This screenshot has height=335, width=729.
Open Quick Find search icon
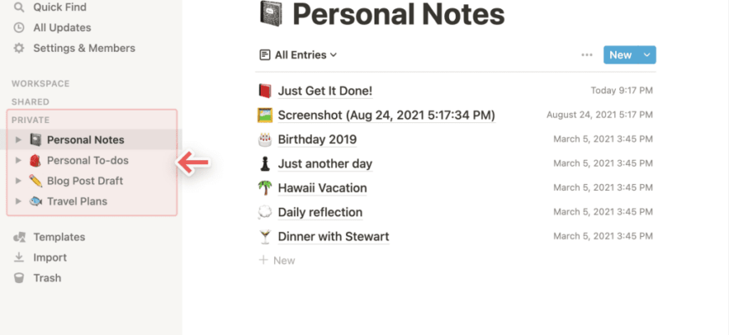click(18, 7)
